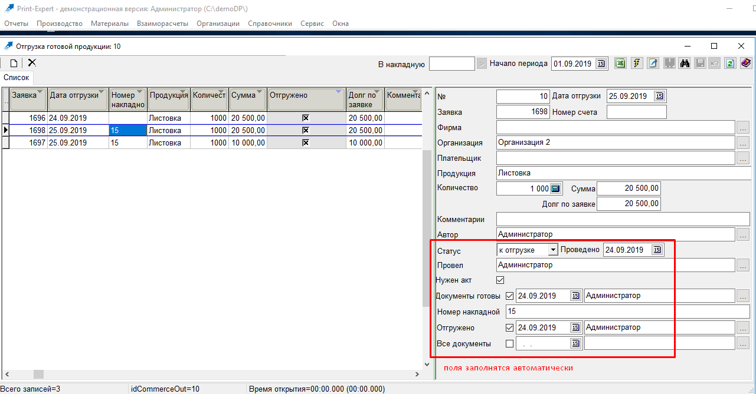756x394 pixels.
Task: Click browse button next to Фирма field
Action: 743,127
